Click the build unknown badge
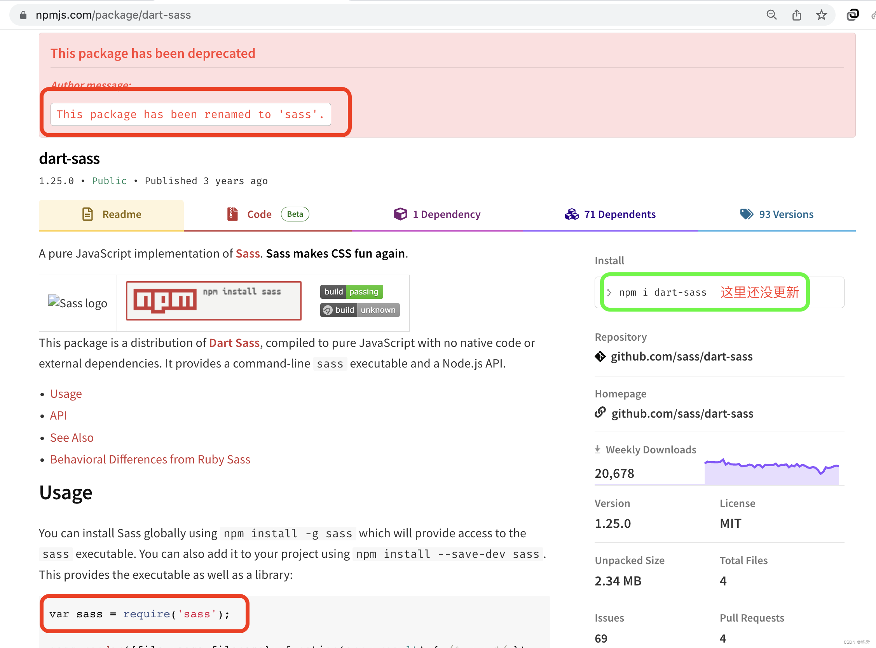Viewport: 876px width, 648px height. click(x=360, y=310)
